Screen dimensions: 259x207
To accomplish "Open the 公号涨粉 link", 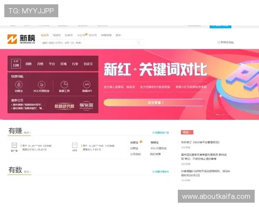I will (x=136, y=154).
